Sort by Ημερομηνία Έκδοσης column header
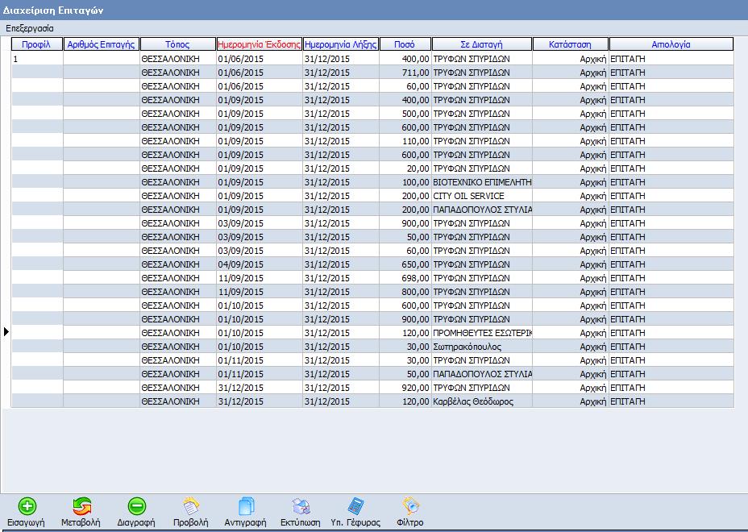 click(260, 44)
